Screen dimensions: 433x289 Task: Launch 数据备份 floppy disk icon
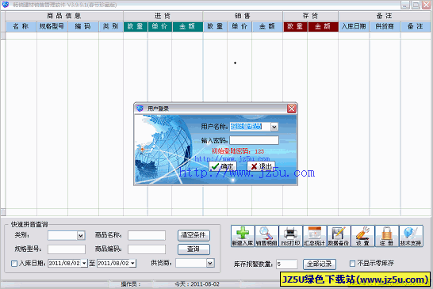point(339,236)
